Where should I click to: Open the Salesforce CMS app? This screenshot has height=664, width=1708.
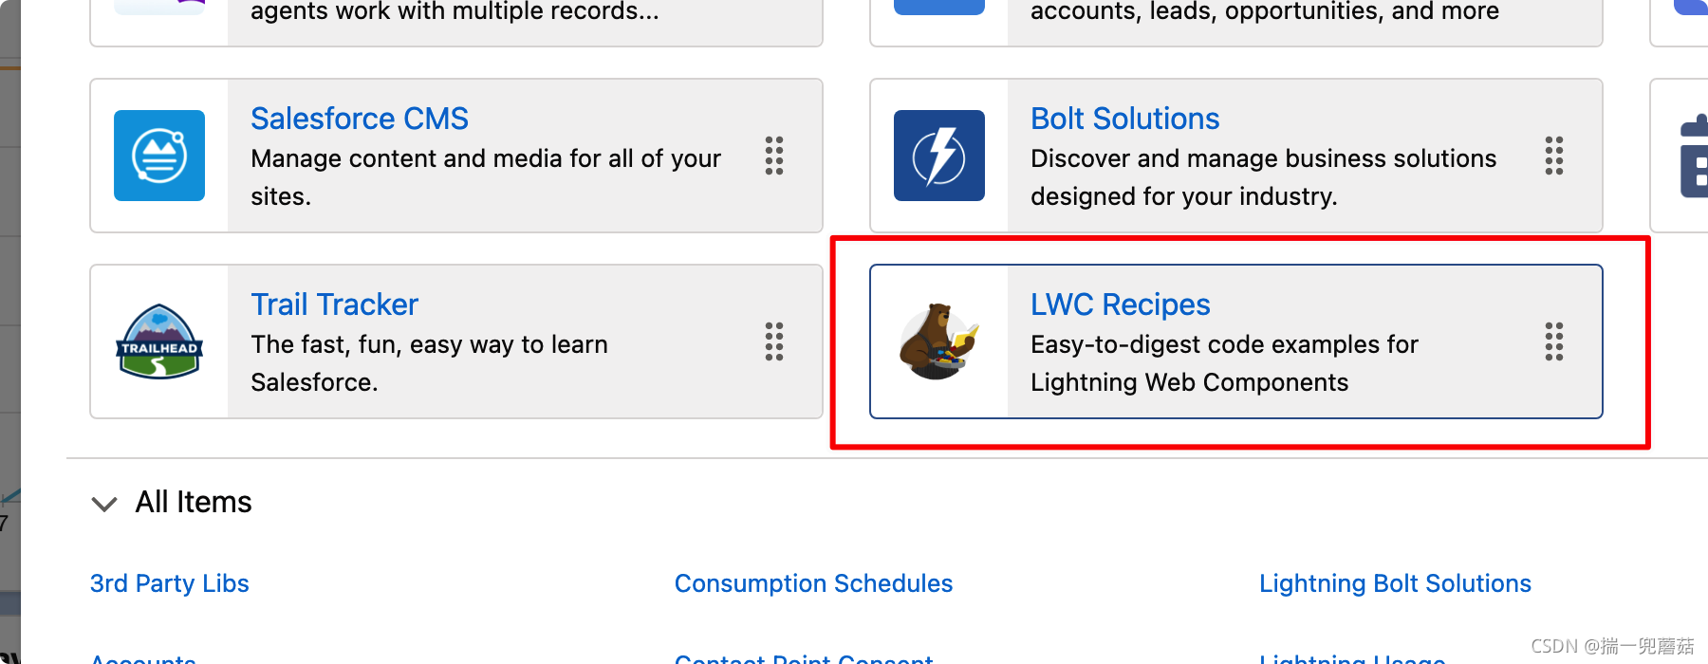pos(359,118)
